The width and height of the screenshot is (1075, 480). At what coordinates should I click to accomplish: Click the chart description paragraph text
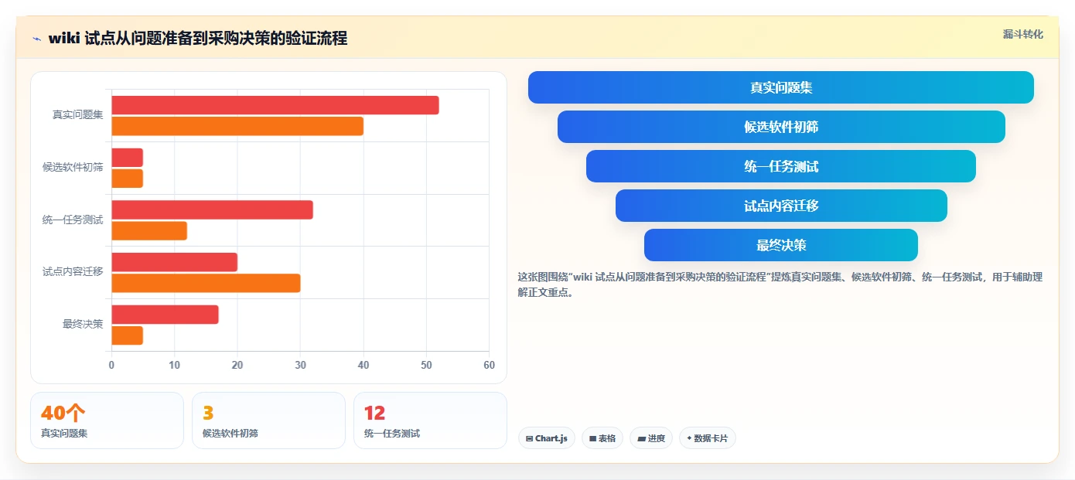(780, 284)
